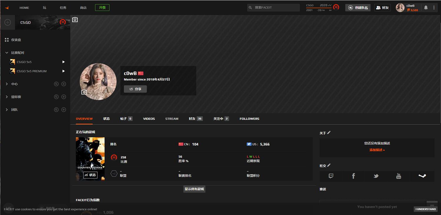Viewport: 441px width, 215px height.
Task: Click the CS:GO sidebar level badge
Action: point(63,22)
